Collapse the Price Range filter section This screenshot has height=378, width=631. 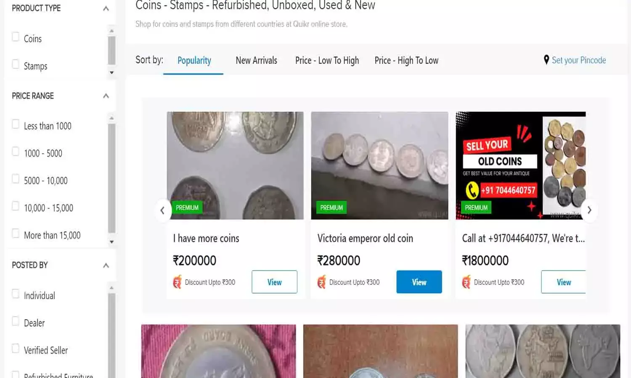click(106, 96)
